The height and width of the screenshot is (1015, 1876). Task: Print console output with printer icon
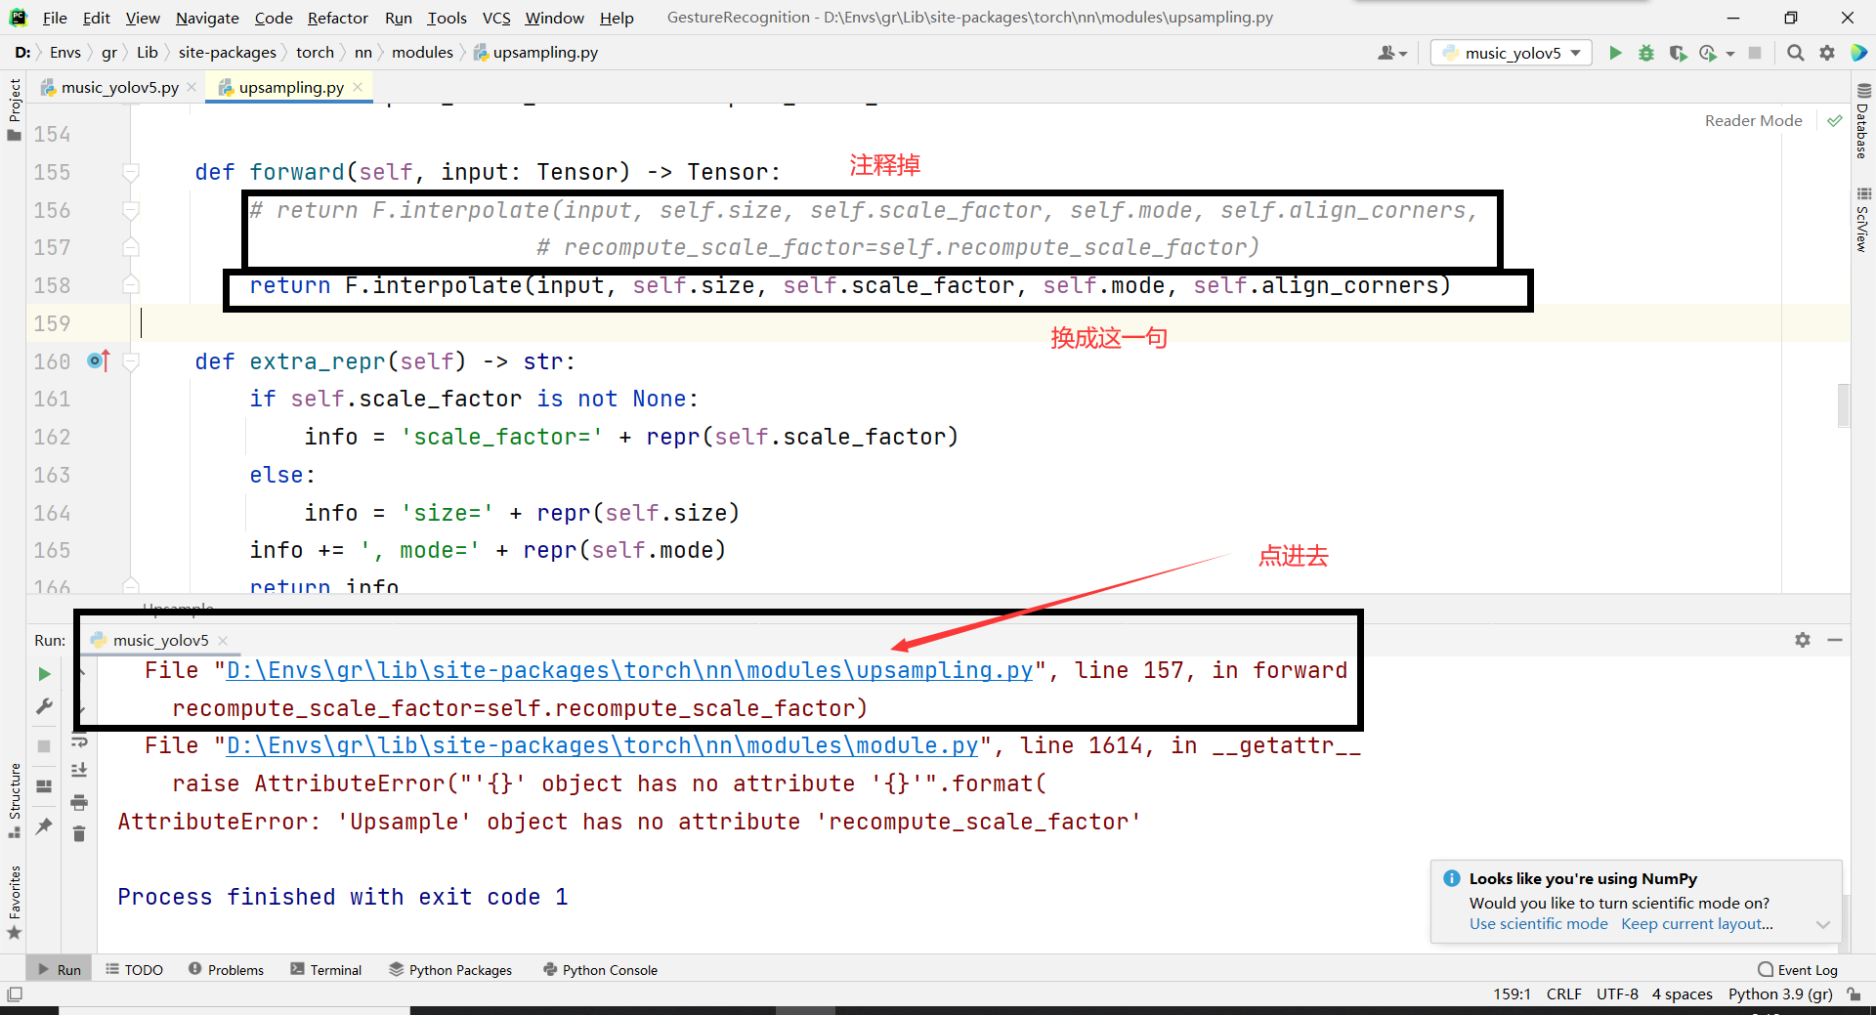pos(79,802)
